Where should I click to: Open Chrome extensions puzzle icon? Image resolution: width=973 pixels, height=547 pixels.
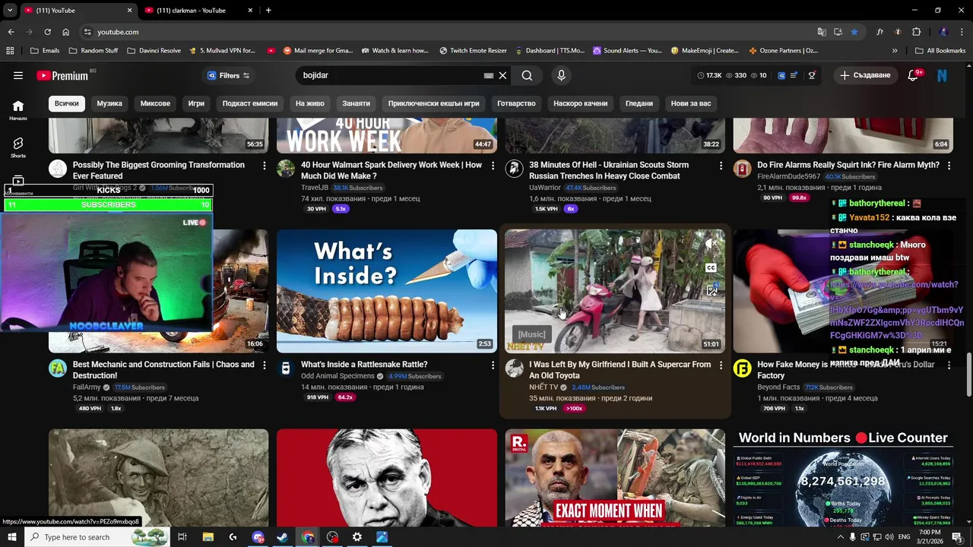coord(916,32)
